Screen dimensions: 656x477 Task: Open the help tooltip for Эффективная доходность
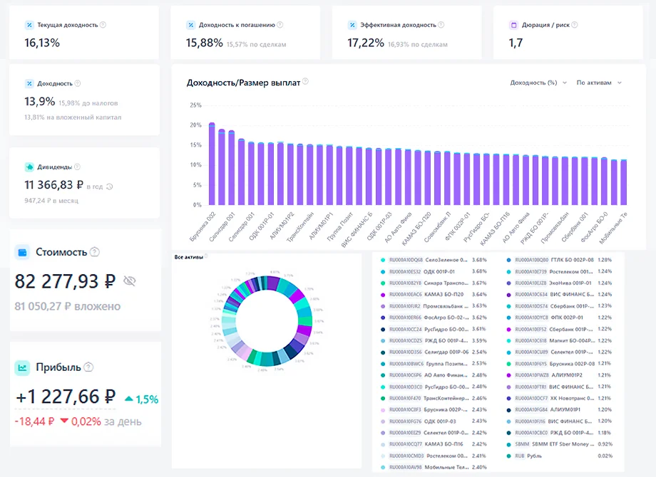coord(441,25)
